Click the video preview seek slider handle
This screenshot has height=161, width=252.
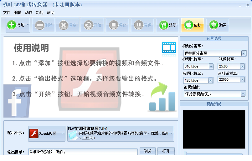click(185, 153)
